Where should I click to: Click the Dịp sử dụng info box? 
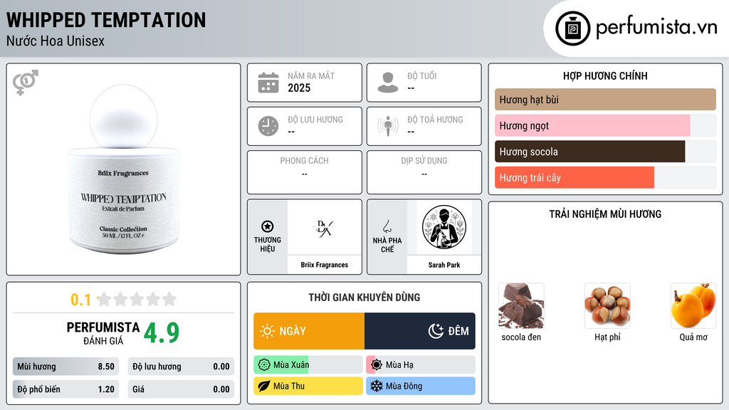(424, 172)
